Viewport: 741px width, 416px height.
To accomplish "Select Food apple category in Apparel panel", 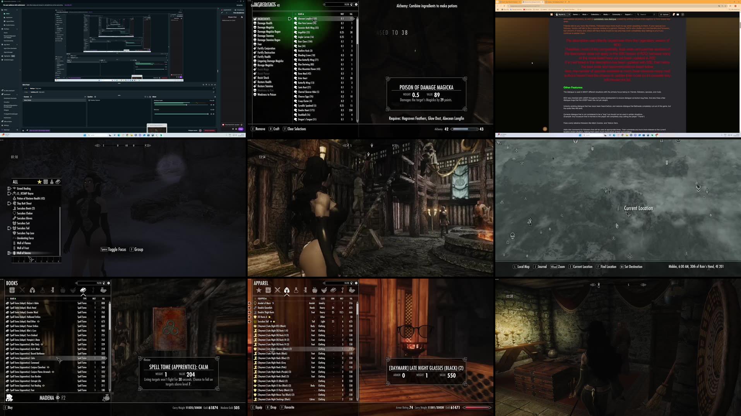I will pyautogui.click(x=315, y=290).
